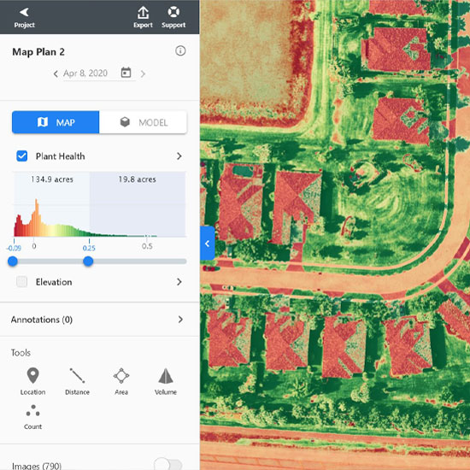Select the Volume measurement tool
470x470 pixels.
[x=166, y=381]
